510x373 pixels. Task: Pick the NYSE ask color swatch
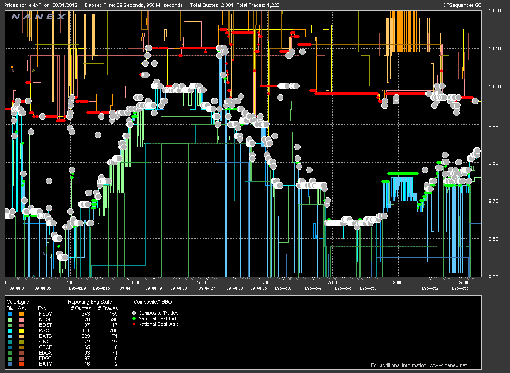click(x=21, y=320)
